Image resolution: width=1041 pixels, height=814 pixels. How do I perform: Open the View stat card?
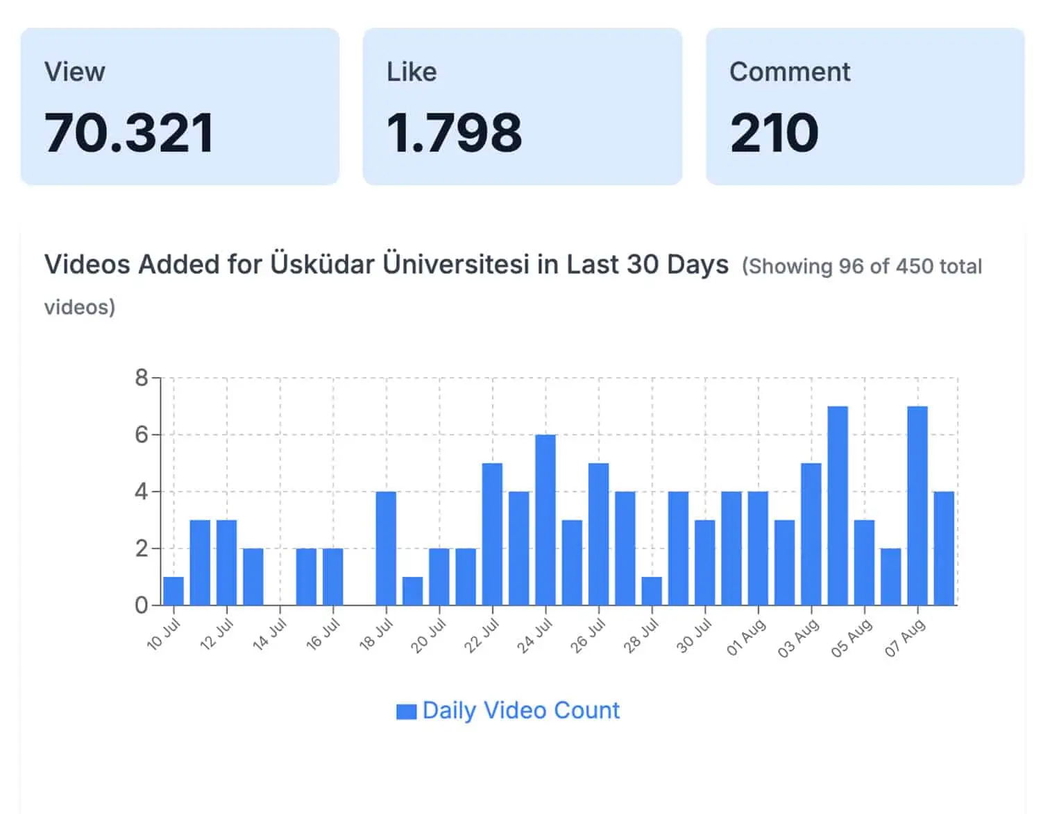pos(180,106)
